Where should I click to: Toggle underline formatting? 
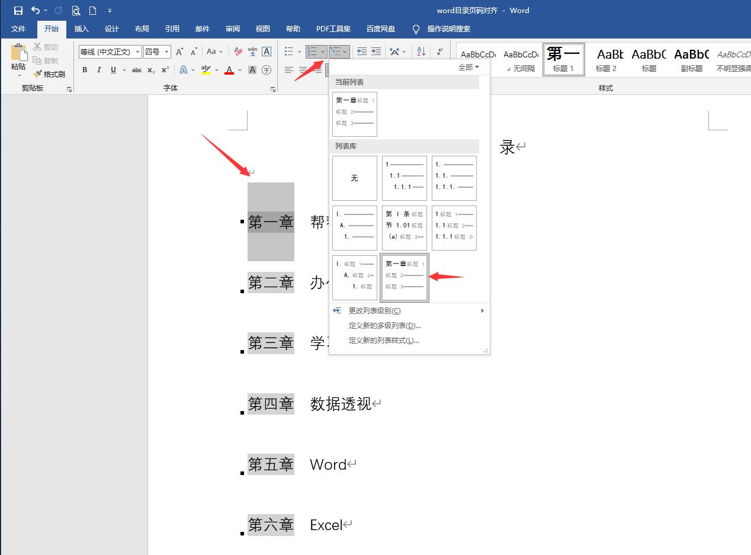click(x=113, y=70)
